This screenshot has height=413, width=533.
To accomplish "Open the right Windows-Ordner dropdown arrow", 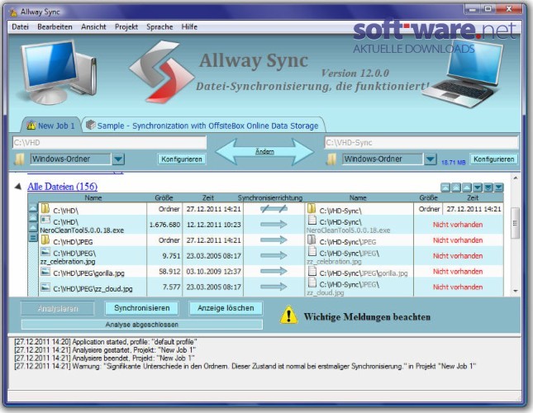I will [x=431, y=159].
